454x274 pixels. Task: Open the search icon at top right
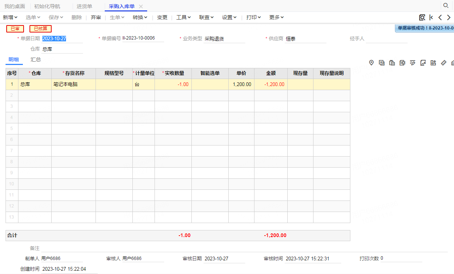coord(446,5)
